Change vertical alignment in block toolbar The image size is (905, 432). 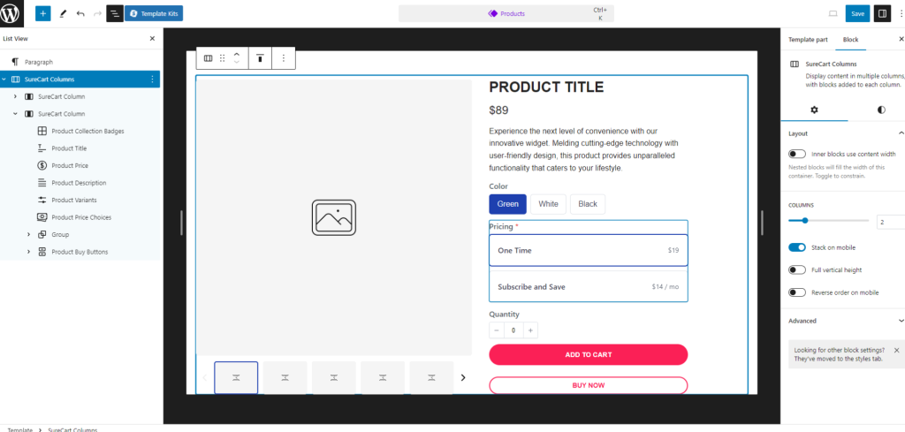pyautogui.click(x=261, y=58)
